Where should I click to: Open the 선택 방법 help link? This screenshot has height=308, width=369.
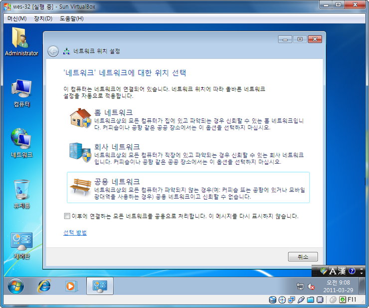(75, 233)
